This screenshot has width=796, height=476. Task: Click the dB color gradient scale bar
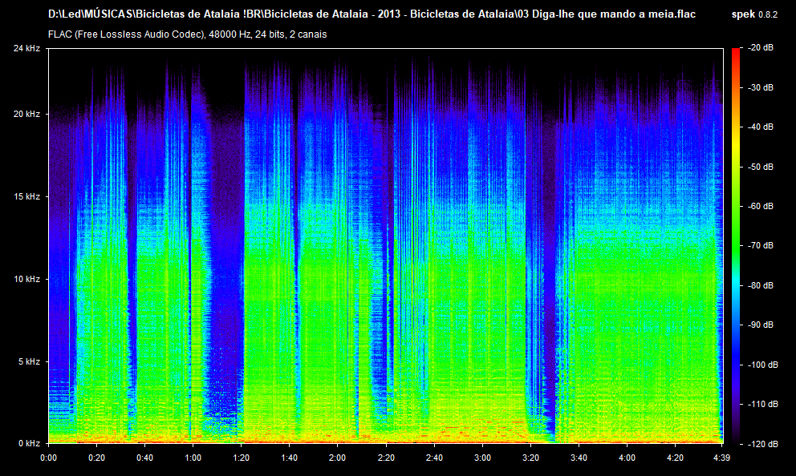[736, 246]
